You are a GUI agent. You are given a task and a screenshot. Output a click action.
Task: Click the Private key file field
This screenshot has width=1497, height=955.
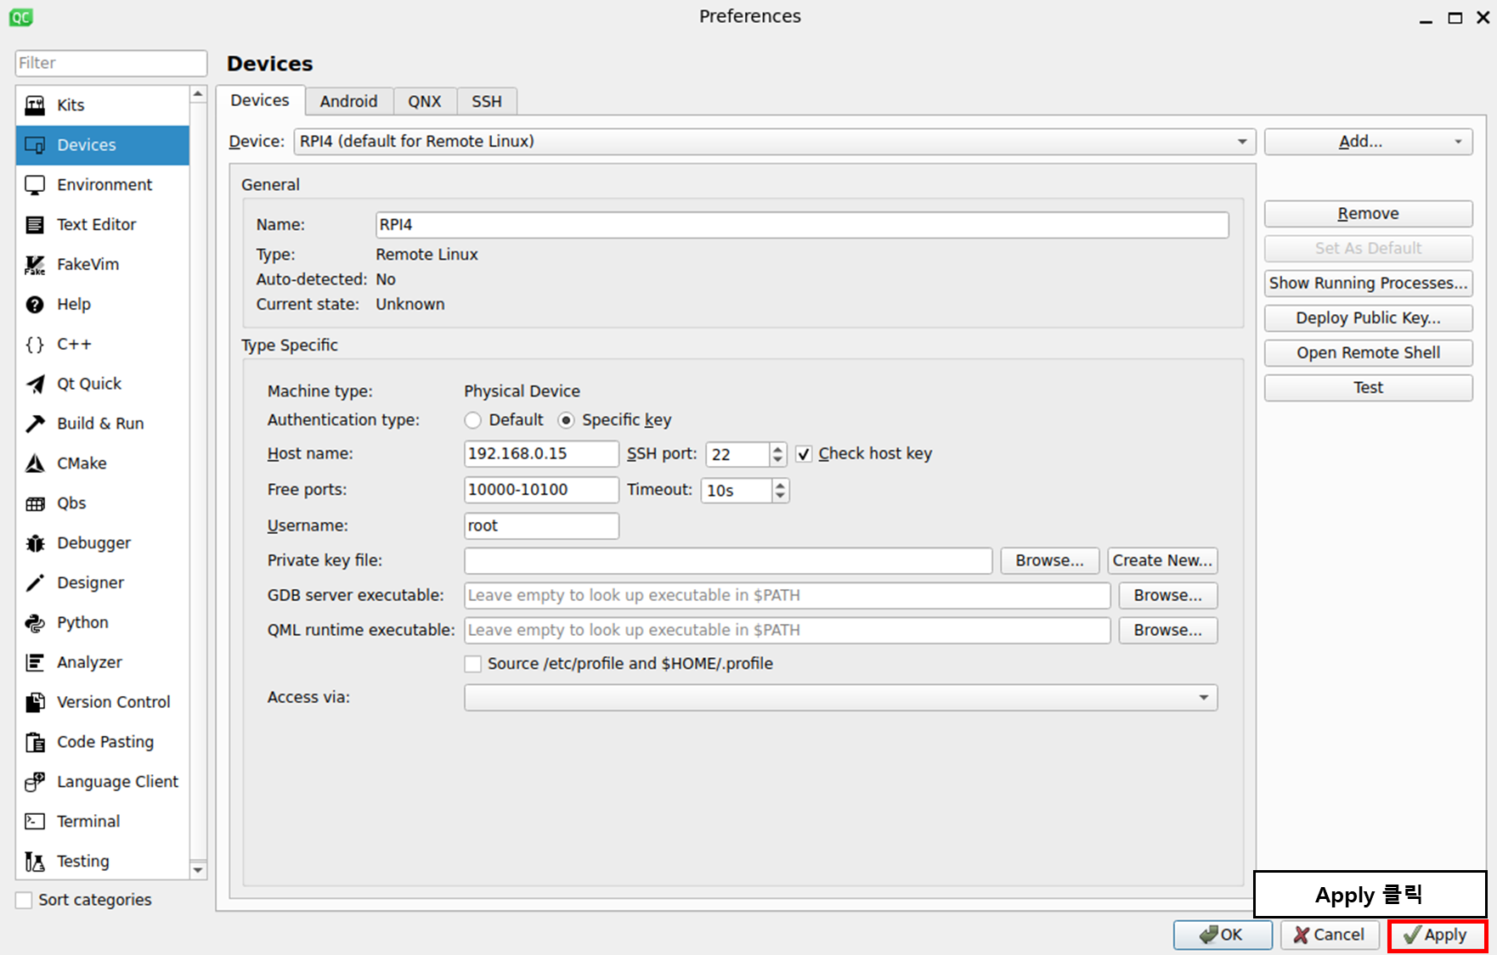coord(728,561)
